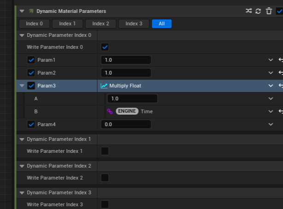Screen dimensions: 283x209
Task: Click the refresh module icon
Action: coord(259,11)
